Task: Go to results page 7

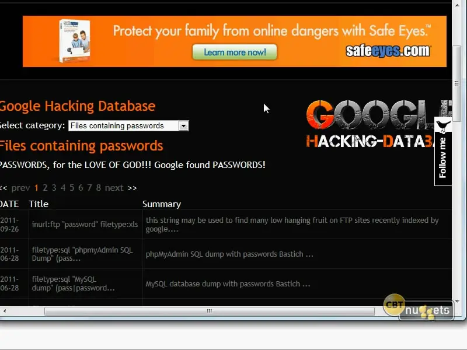Action: pyautogui.click(x=90, y=188)
